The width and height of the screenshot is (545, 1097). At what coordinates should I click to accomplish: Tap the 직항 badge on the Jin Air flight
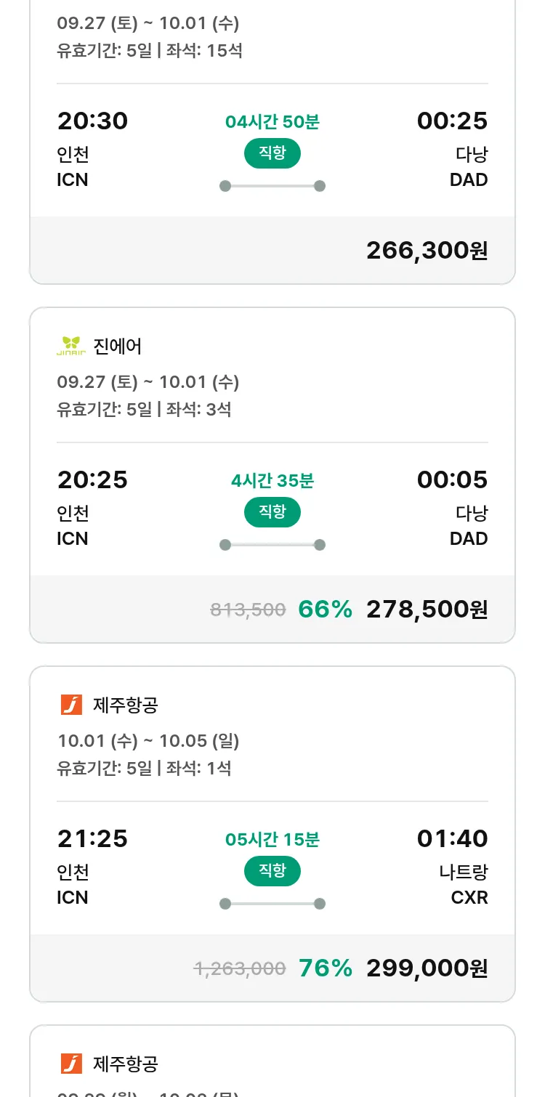272,512
